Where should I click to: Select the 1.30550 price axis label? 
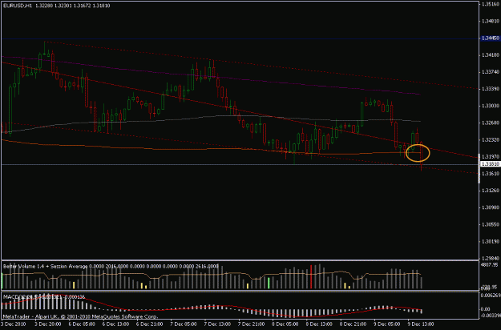coord(491,225)
